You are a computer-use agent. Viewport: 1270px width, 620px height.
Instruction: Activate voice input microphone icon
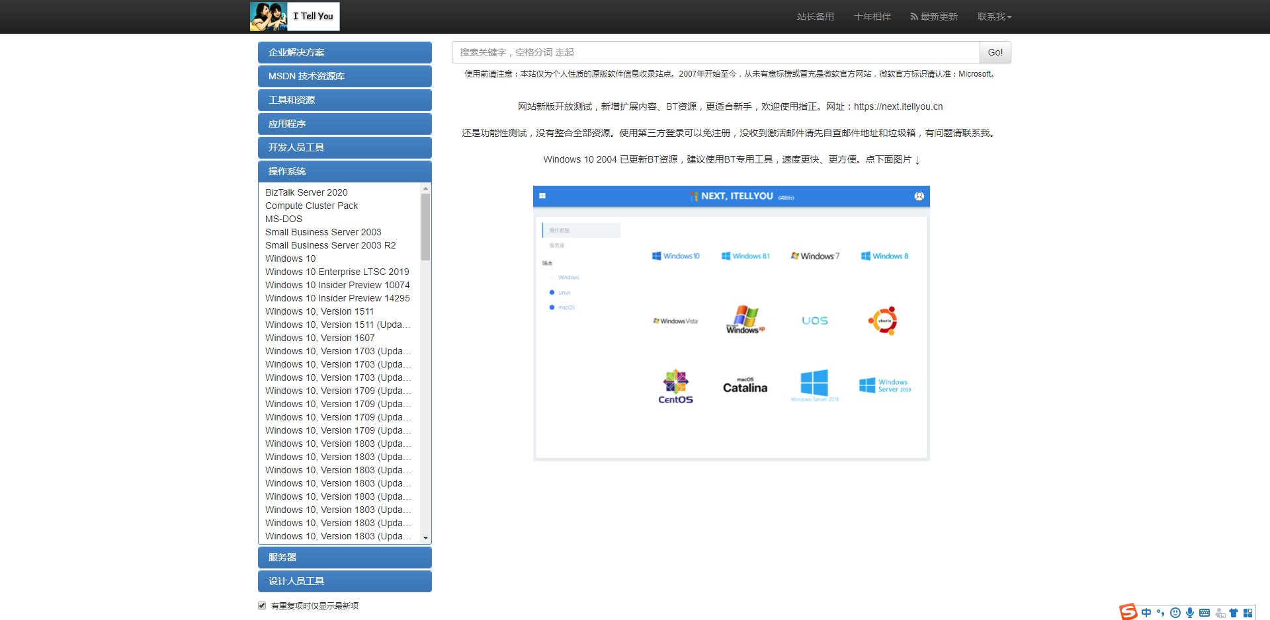[1190, 613]
